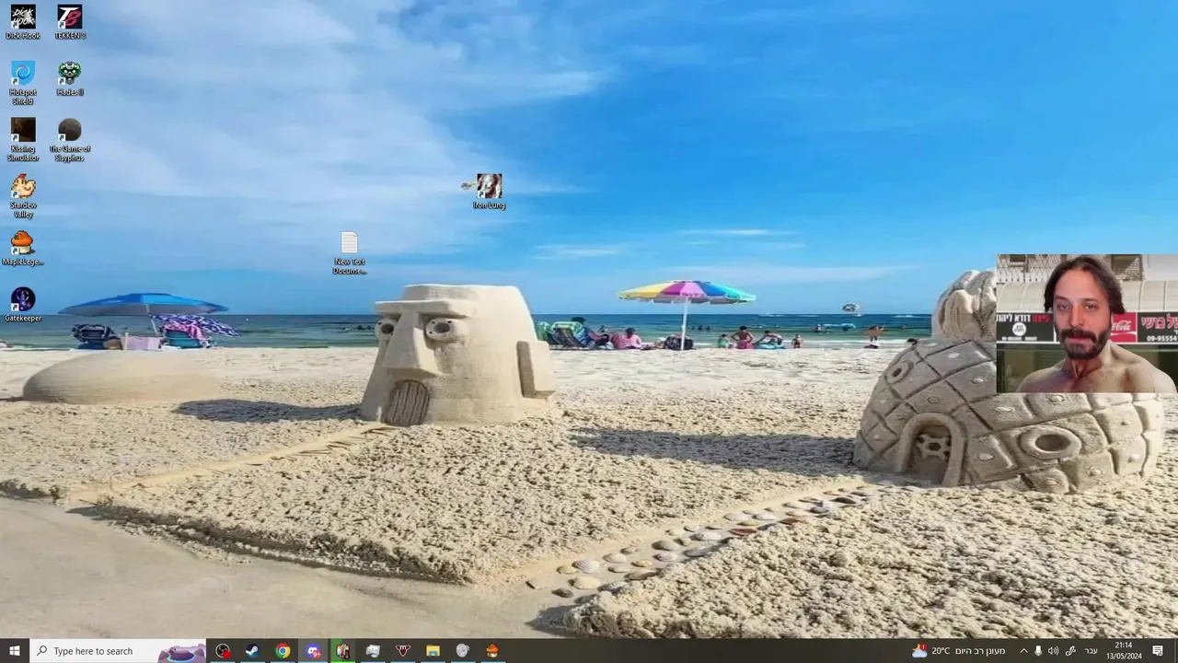
Task: Switch to the active green-highlighted taskbar app
Action: point(342,651)
